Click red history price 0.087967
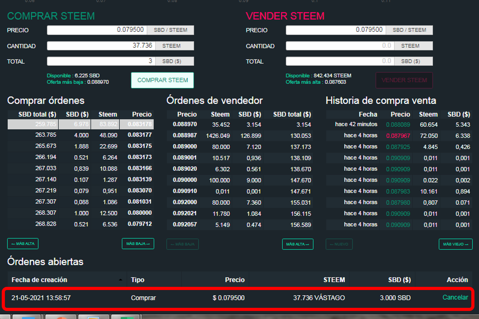This screenshot has height=319, width=479. click(x=398, y=136)
